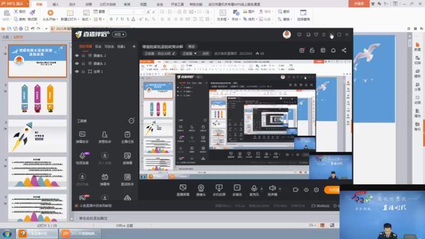This screenshot has height=239, width=425.
Task: Click the more options circle in 工具箱
Action: (x=131, y=121)
